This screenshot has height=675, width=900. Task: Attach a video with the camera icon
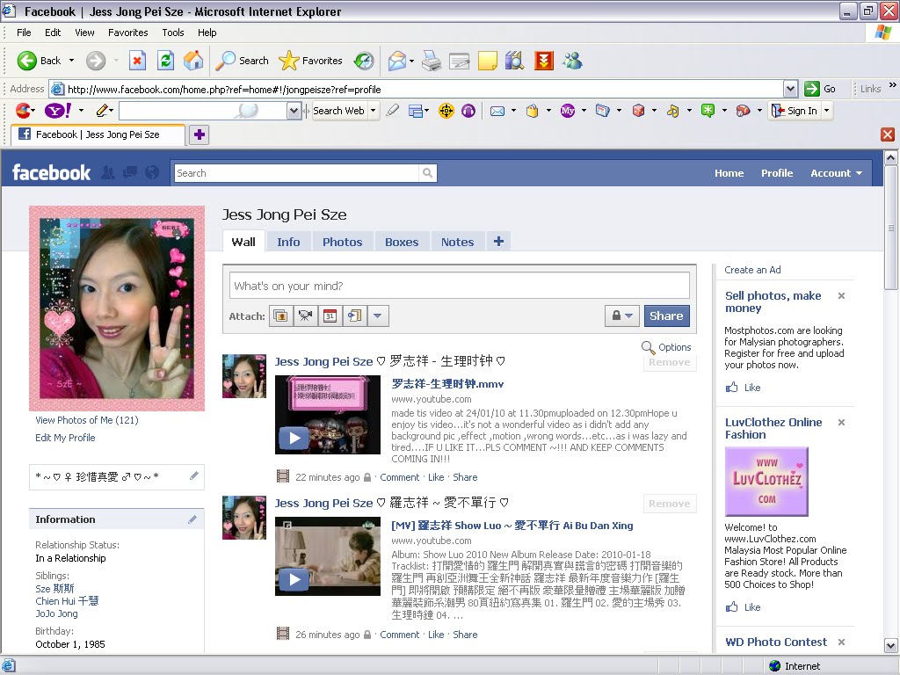point(305,316)
